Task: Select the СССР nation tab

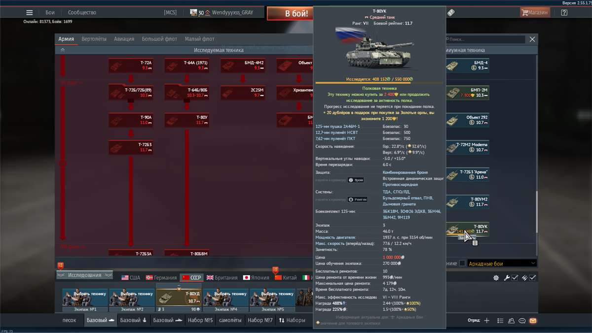Action: [x=192, y=278]
